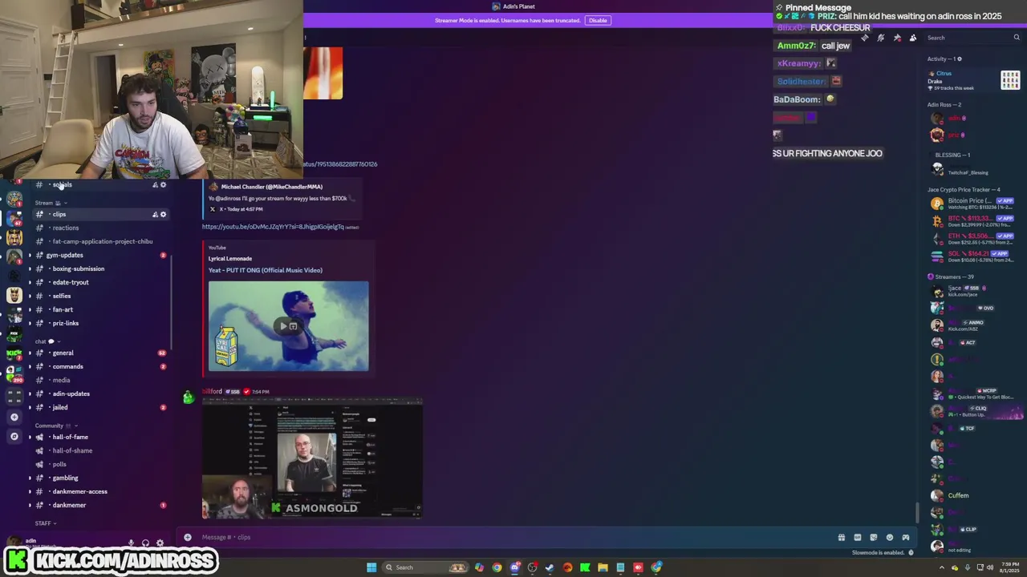Click the Message #clips input field
The image size is (1027, 577).
(x=513, y=537)
